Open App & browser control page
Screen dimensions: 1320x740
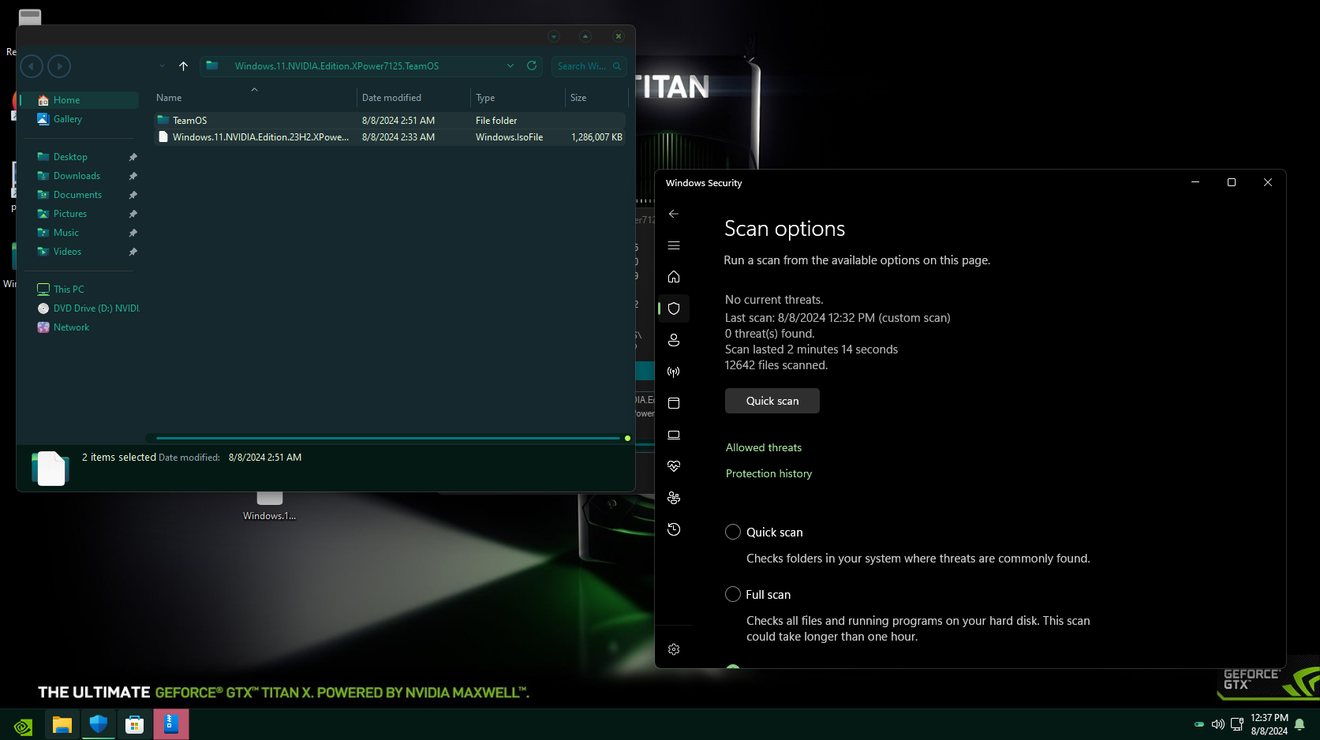(674, 403)
